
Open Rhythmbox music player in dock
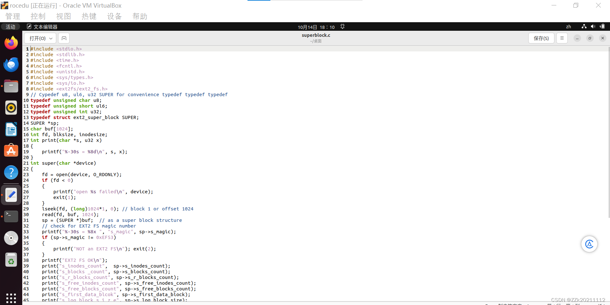pos(11,108)
